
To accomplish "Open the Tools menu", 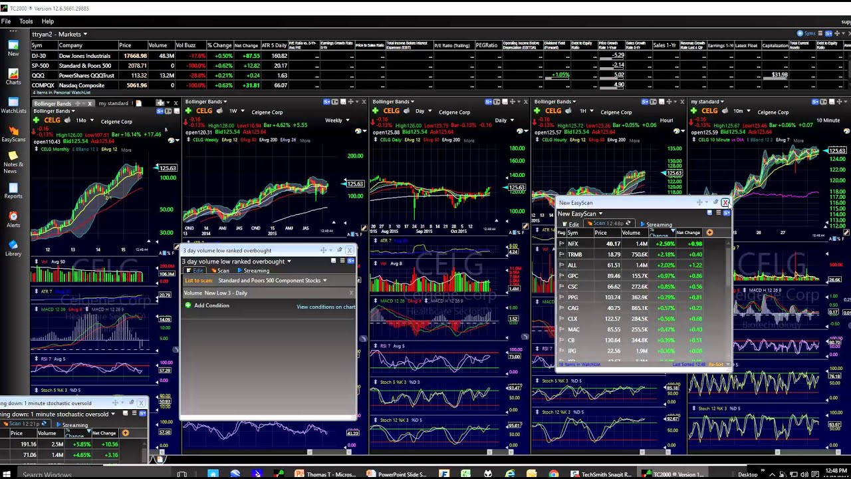I will (x=26, y=21).
